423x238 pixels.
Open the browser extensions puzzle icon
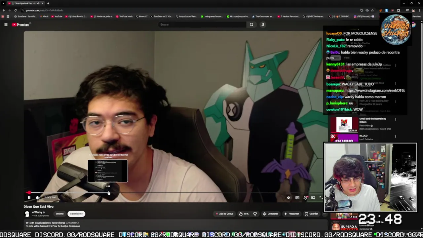[399, 10]
